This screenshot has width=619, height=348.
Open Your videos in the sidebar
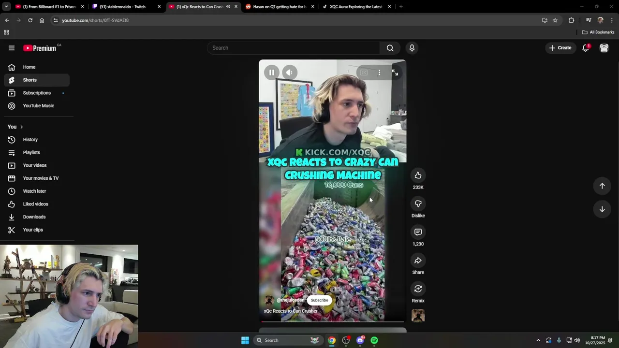coord(37,165)
